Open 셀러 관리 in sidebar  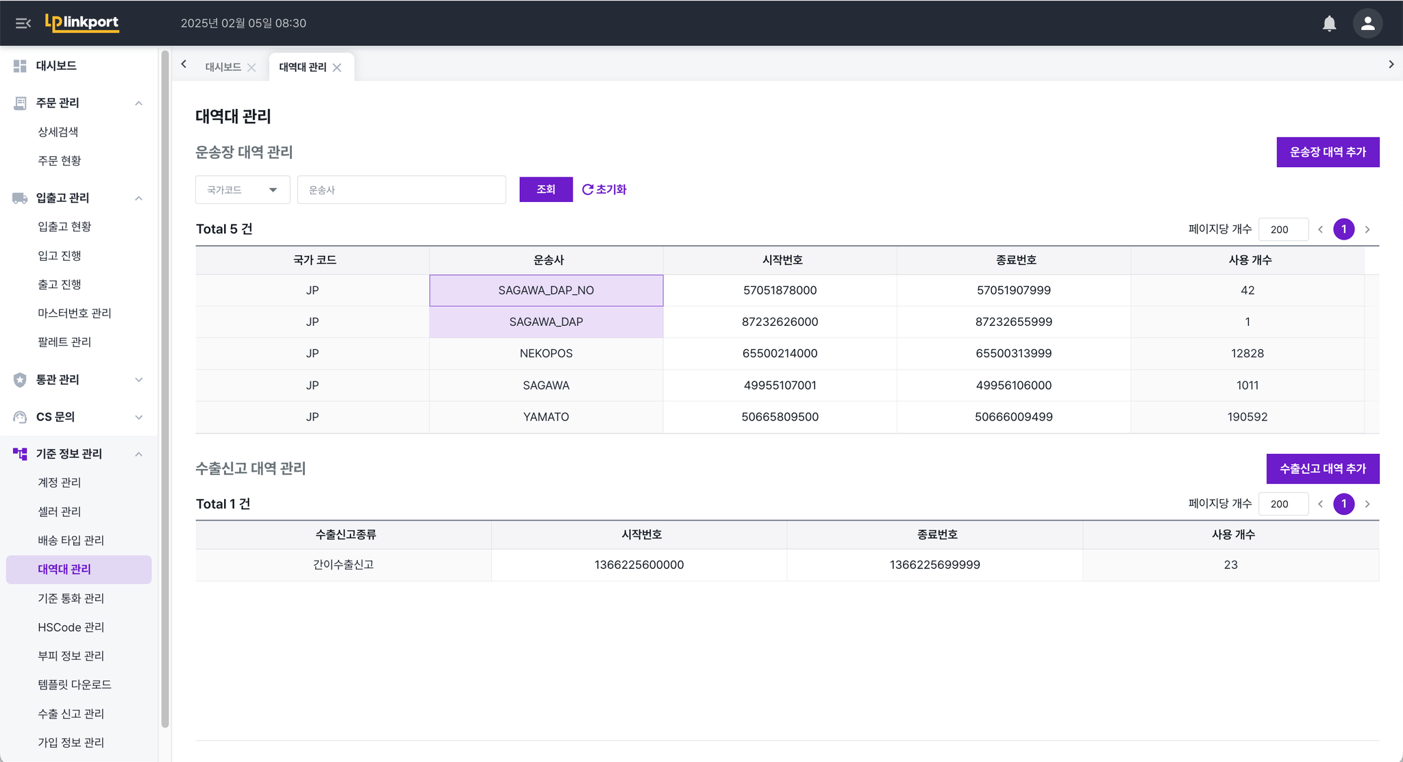[x=60, y=511]
